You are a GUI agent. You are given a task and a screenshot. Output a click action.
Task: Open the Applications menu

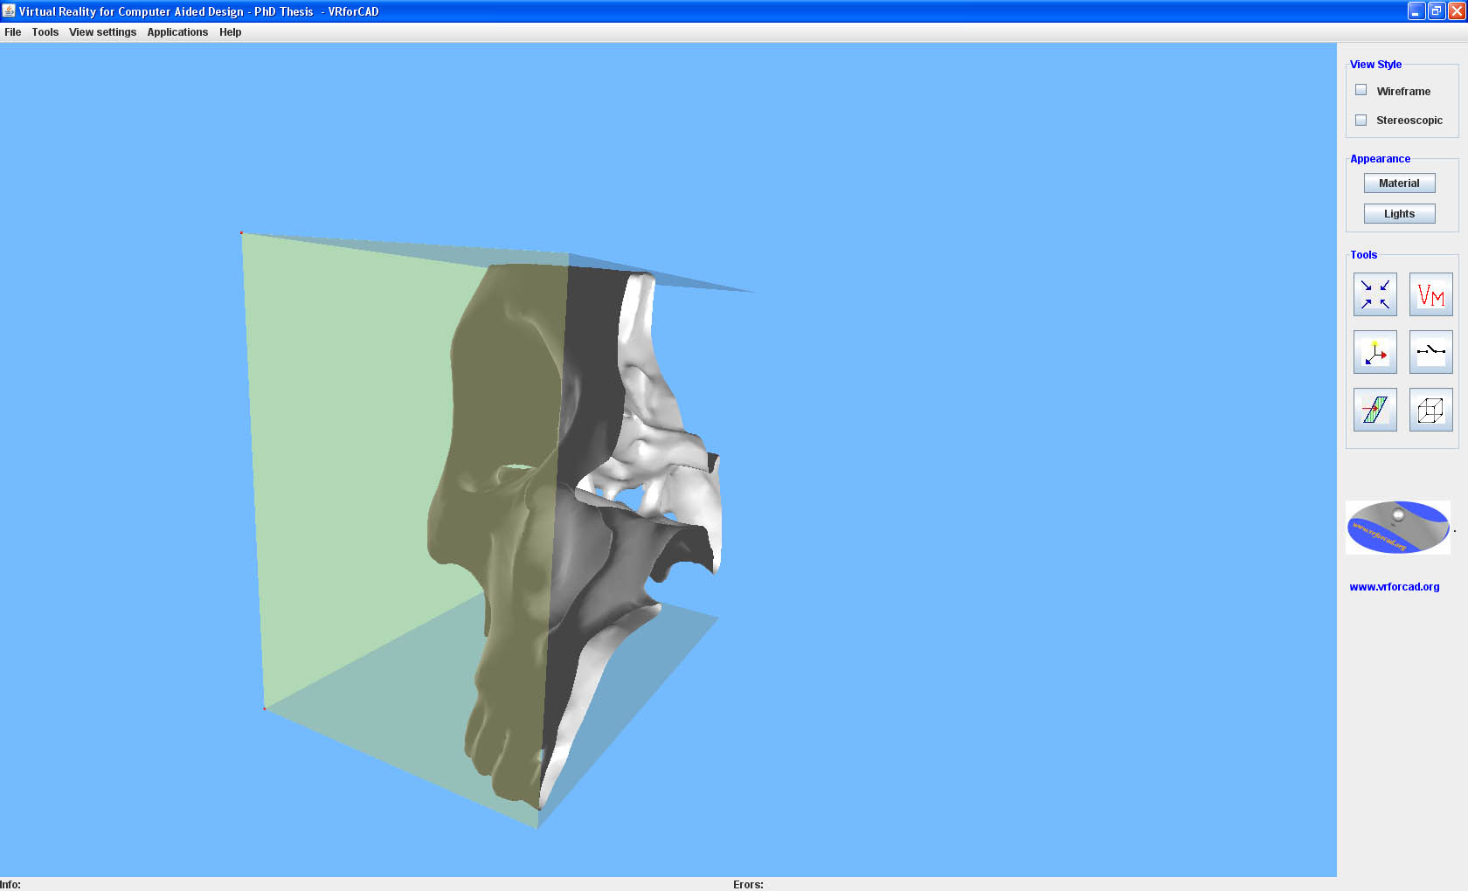[x=177, y=32]
